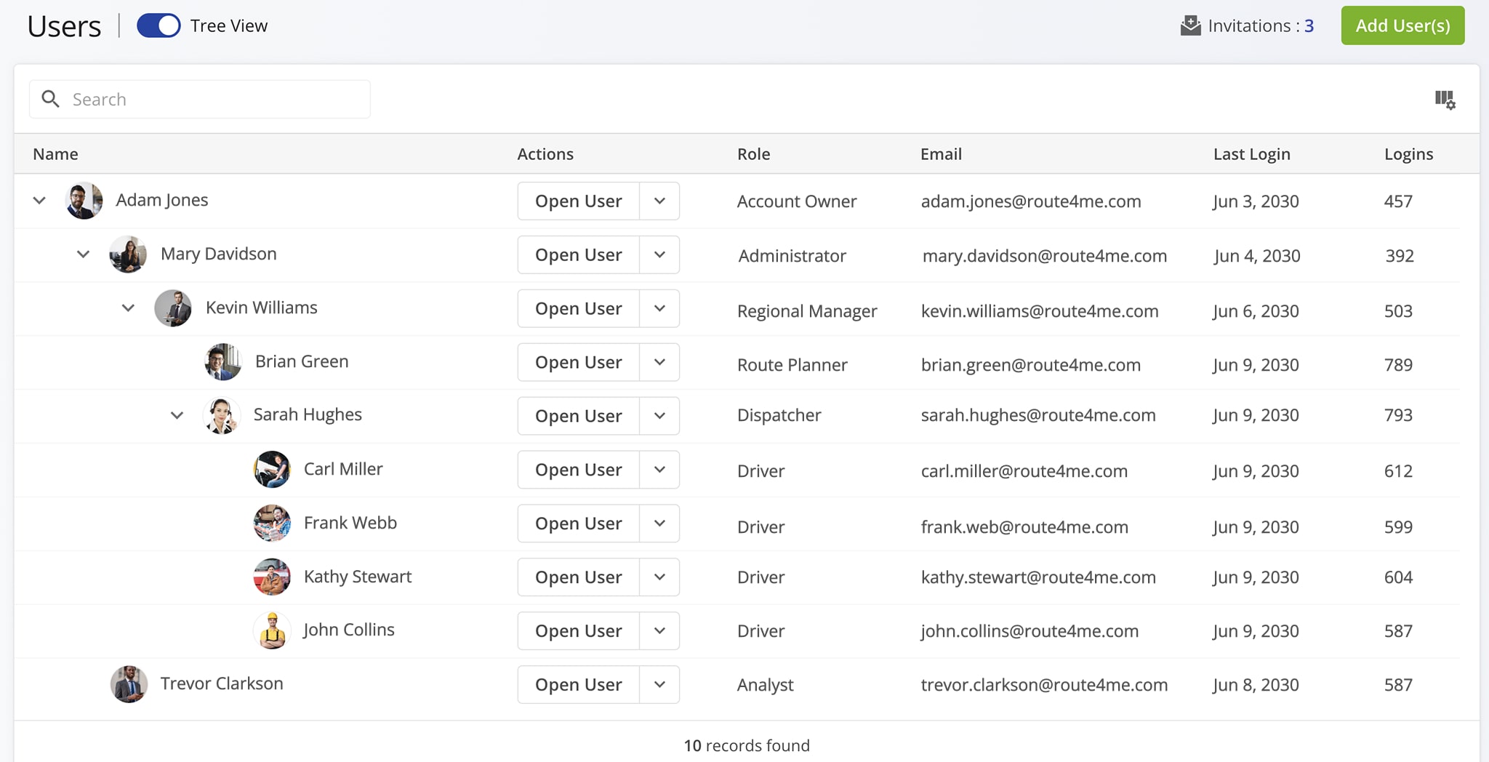Open User for Adam Jones
The height and width of the screenshot is (762, 1489).
[579, 201]
